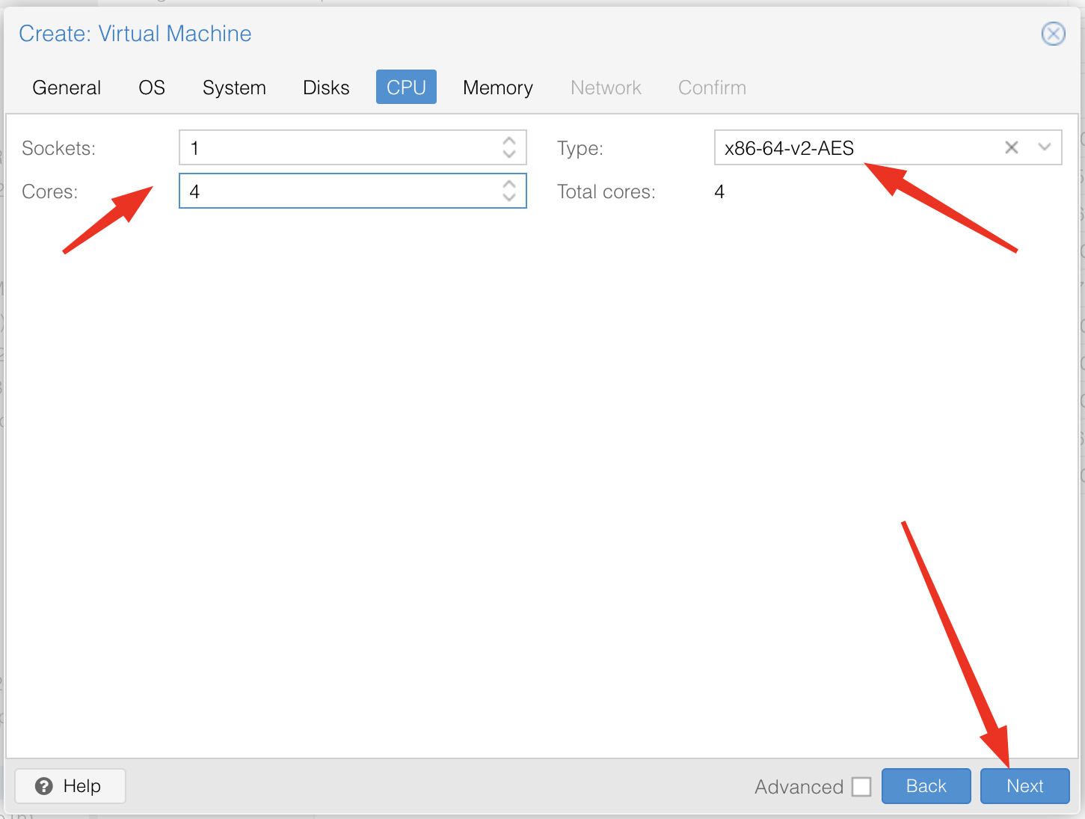Go to the System tab
This screenshot has width=1085, height=819.
pyautogui.click(x=234, y=88)
